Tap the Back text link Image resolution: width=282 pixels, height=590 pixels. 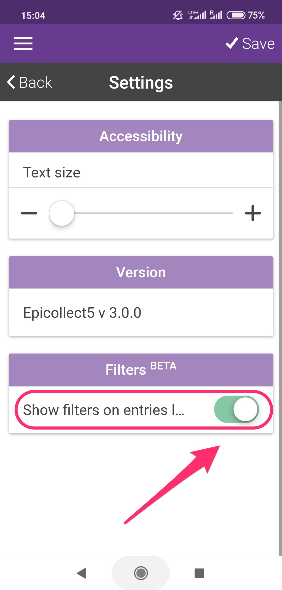click(x=36, y=83)
